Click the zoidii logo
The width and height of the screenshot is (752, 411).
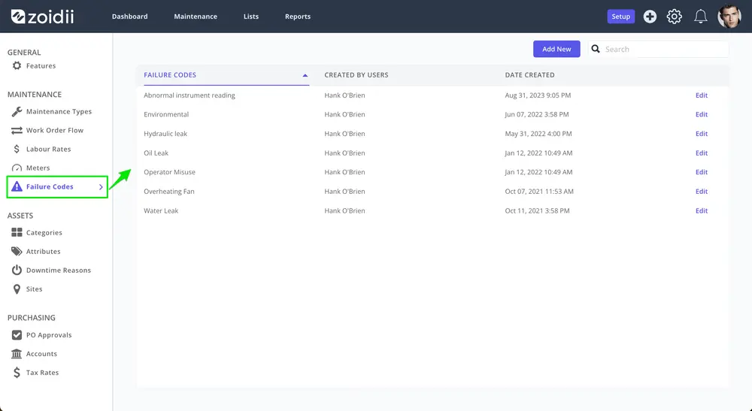[42, 17]
